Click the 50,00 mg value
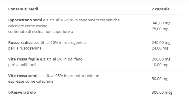Viewport: 189px width, 107px height. coord(160,79)
